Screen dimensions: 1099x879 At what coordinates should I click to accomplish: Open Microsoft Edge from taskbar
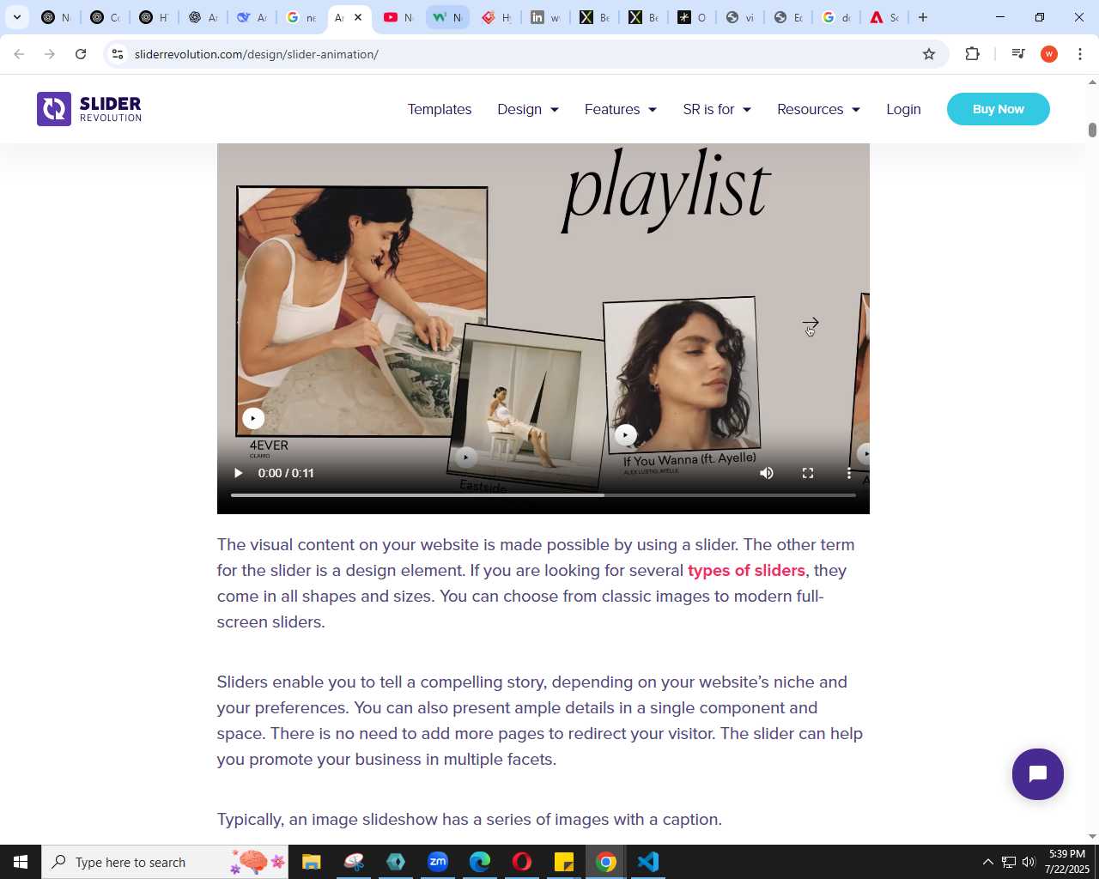coord(480,862)
